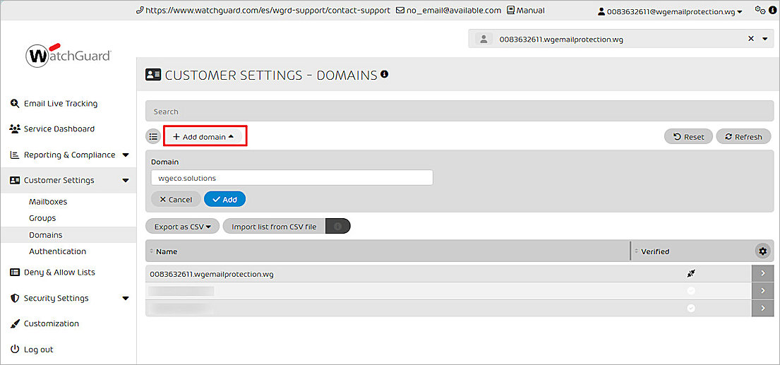Refresh the domains list
The image size is (780, 365).
(x=743, y=137)
